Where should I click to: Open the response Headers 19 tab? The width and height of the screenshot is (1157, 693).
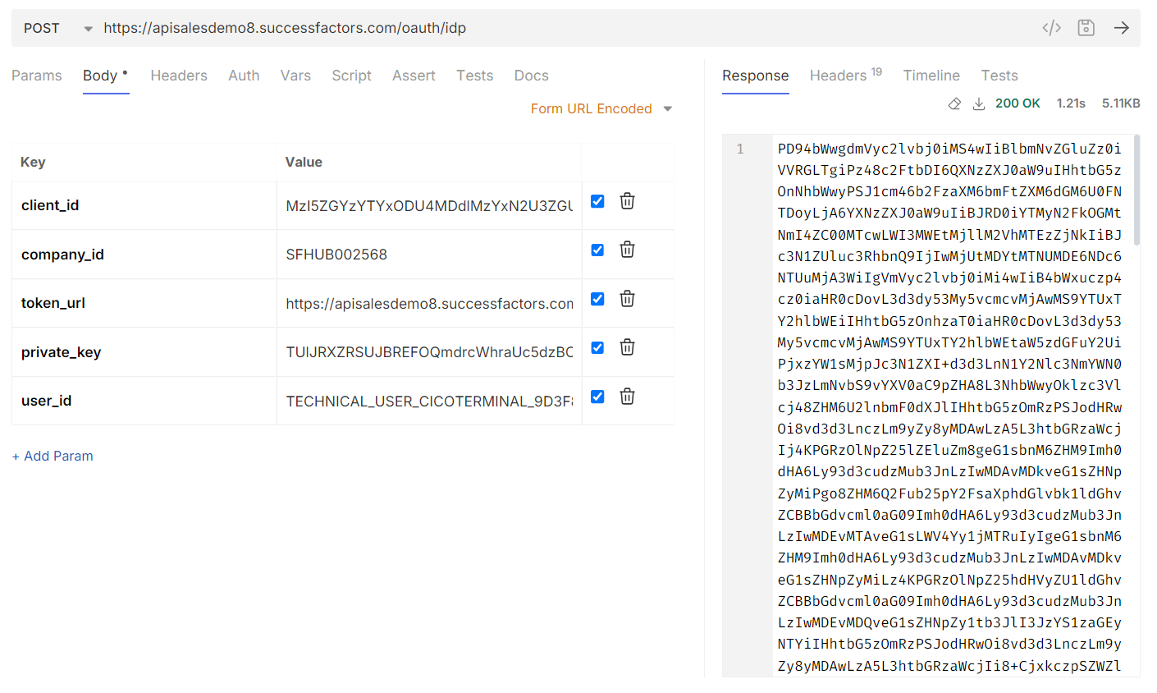point(846,76)
